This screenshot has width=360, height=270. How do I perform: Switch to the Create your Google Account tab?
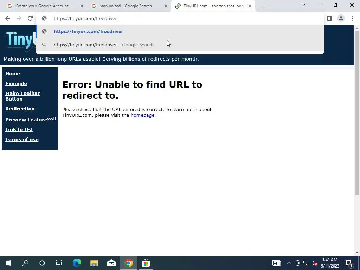[x=42, y=6]
